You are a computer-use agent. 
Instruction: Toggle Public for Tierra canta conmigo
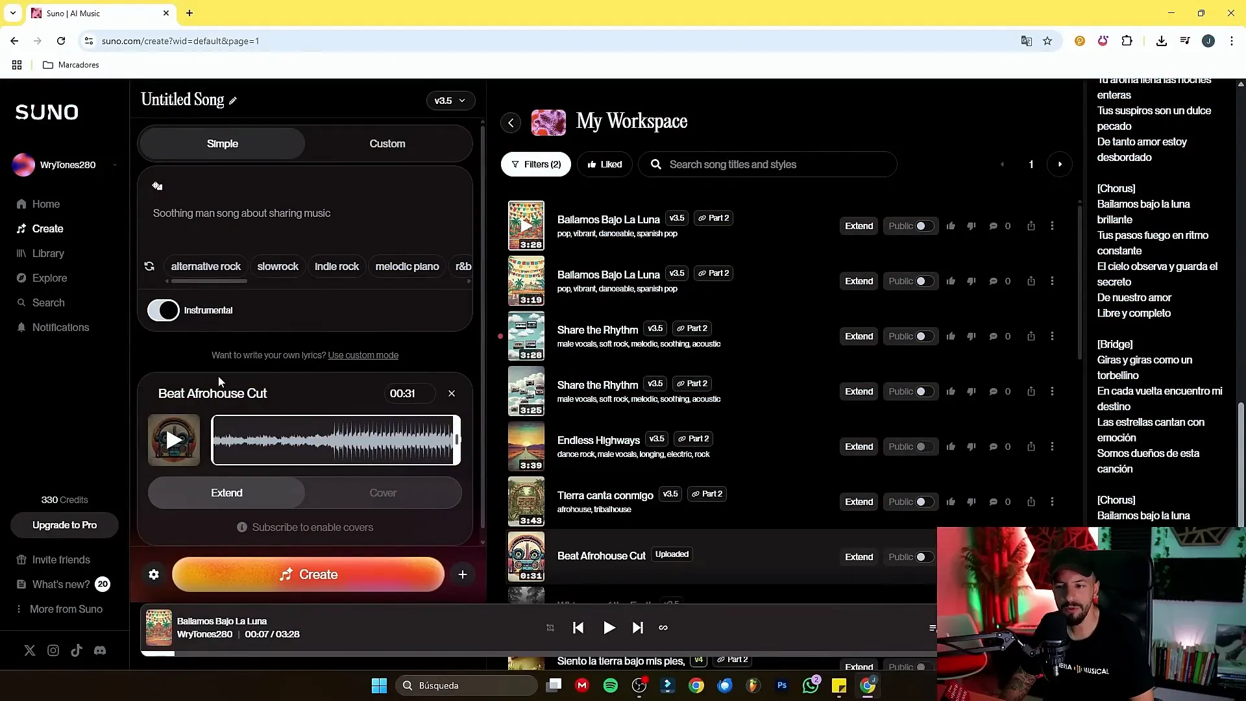pos(924,502)
